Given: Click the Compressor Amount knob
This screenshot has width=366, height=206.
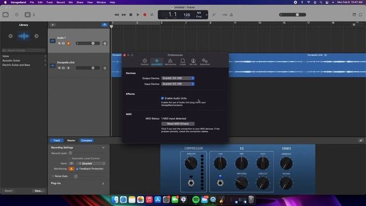Looking at the screenshot, I should (x=191, y=163).
